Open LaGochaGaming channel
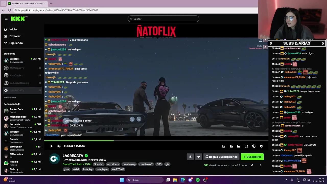The image size is (327, 184). pyautogui.click(x=22, y=83)
